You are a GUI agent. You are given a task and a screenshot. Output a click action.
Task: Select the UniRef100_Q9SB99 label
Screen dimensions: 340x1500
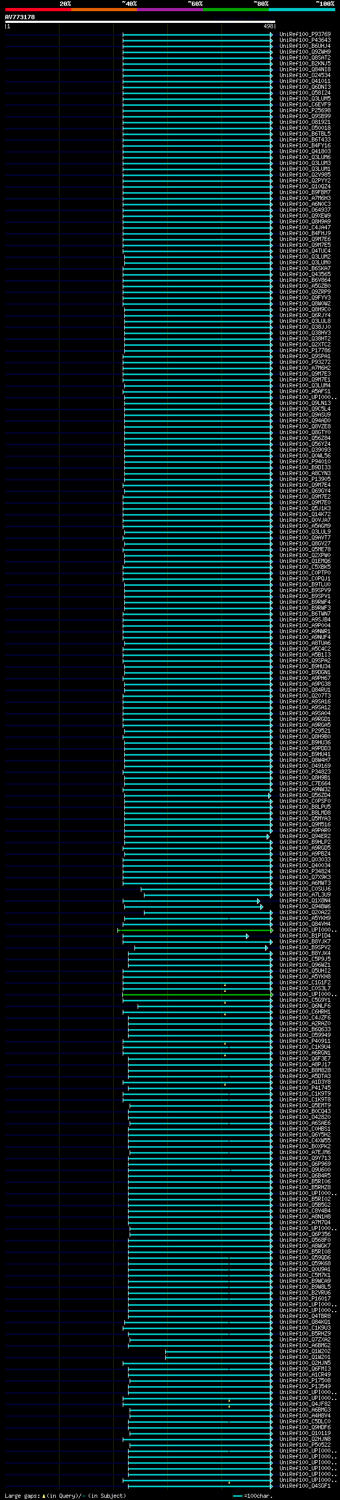click(x=304, y=117)
